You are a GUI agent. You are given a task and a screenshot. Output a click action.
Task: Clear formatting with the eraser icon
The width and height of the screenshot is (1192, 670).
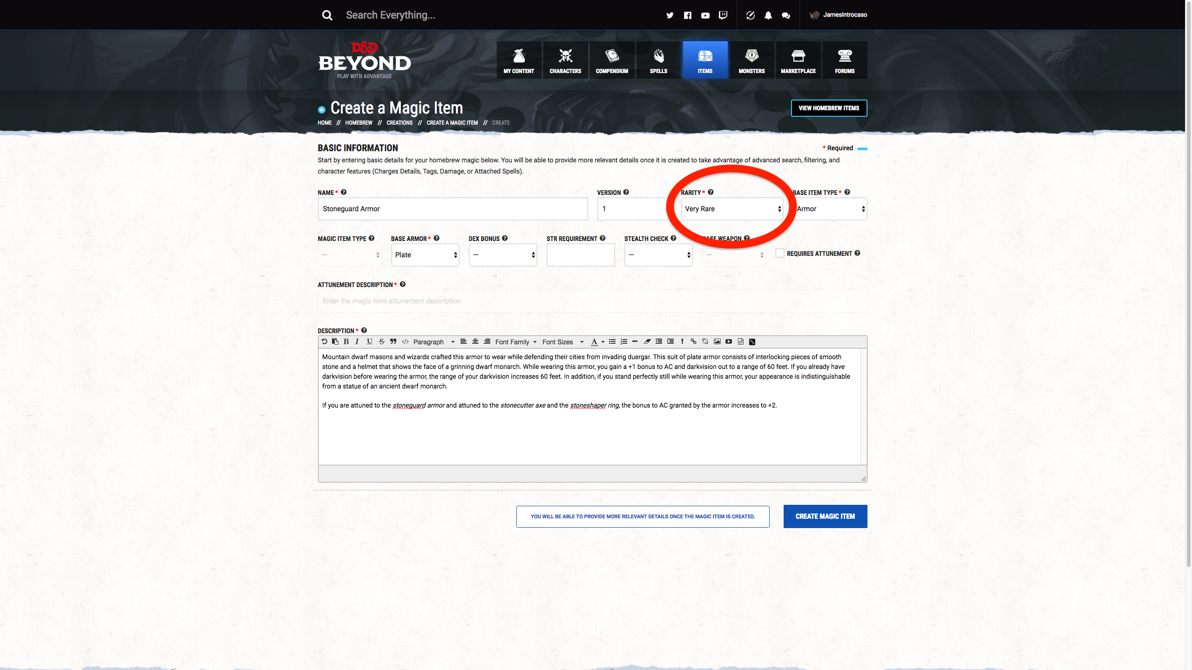point(647,342)
